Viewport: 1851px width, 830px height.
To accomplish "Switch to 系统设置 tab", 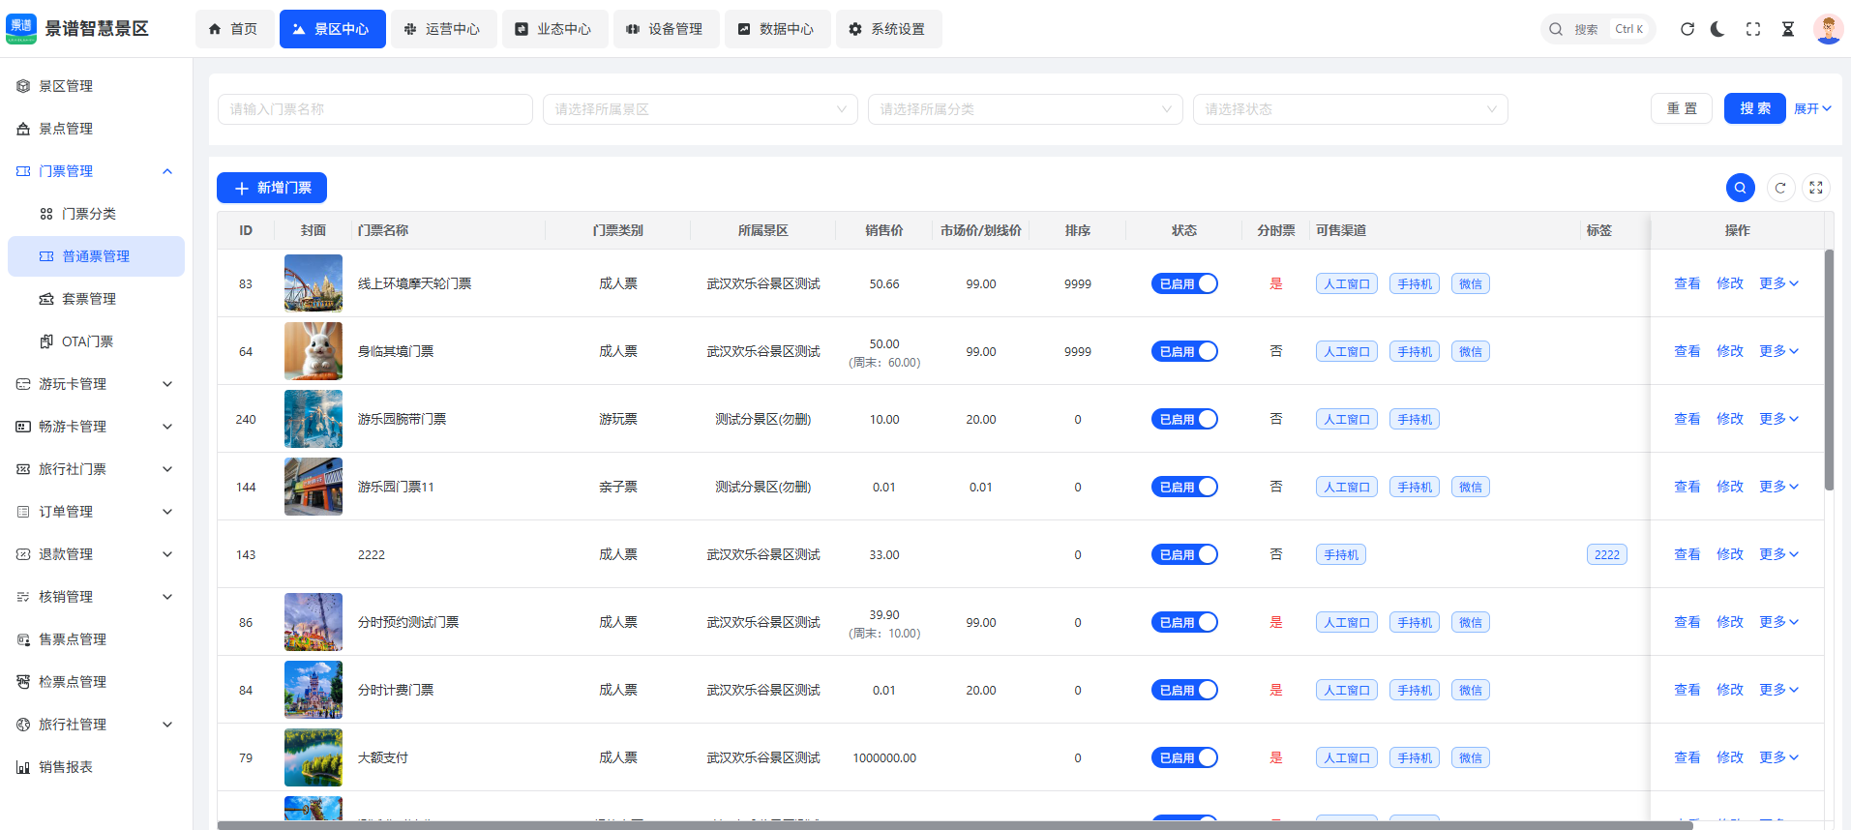I will [x=888, y=29].
